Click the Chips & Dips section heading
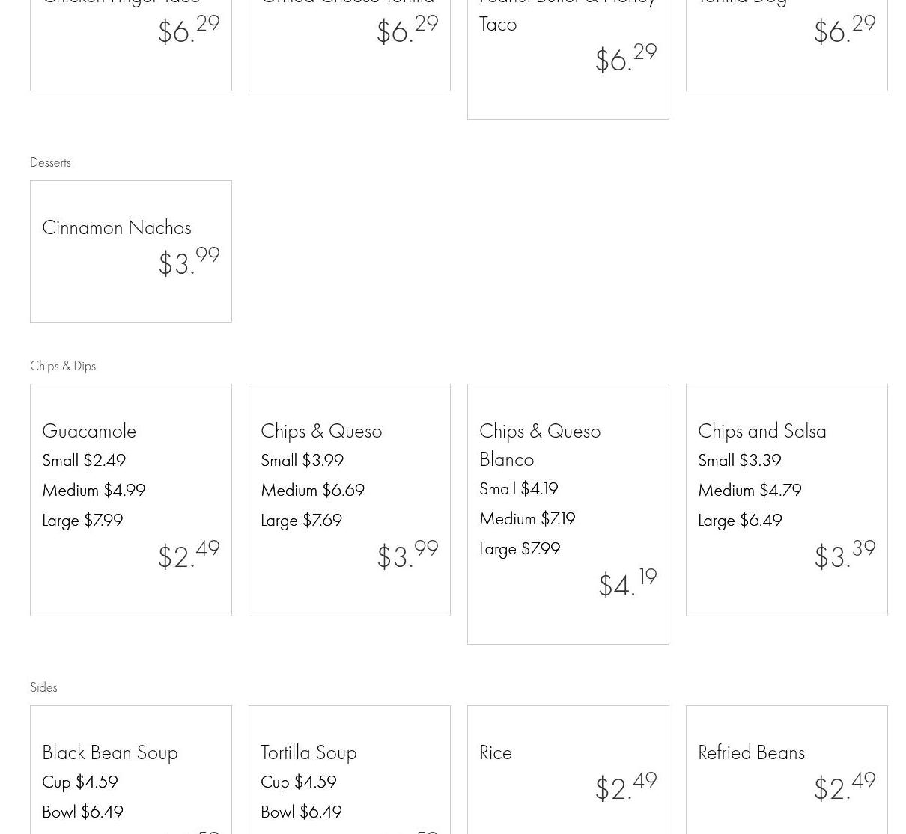This screenshot has width=906, height=834. (x=63, y=366)
